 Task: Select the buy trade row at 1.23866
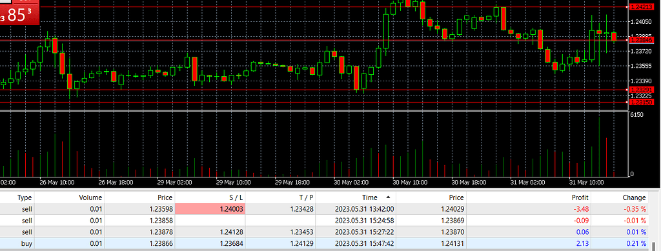coord(324,243)
